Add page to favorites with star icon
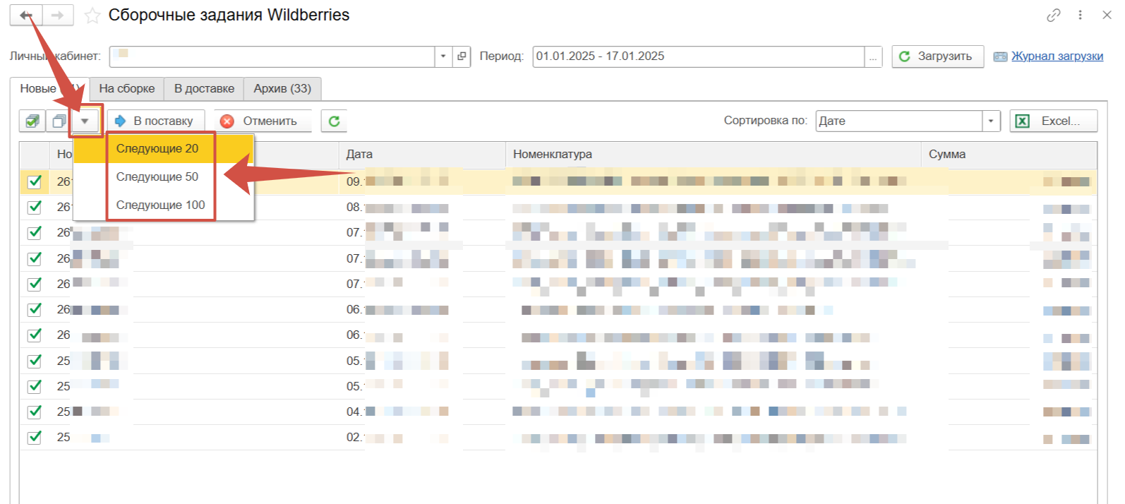Screen dimensions: 1125x504 (92, 16)
